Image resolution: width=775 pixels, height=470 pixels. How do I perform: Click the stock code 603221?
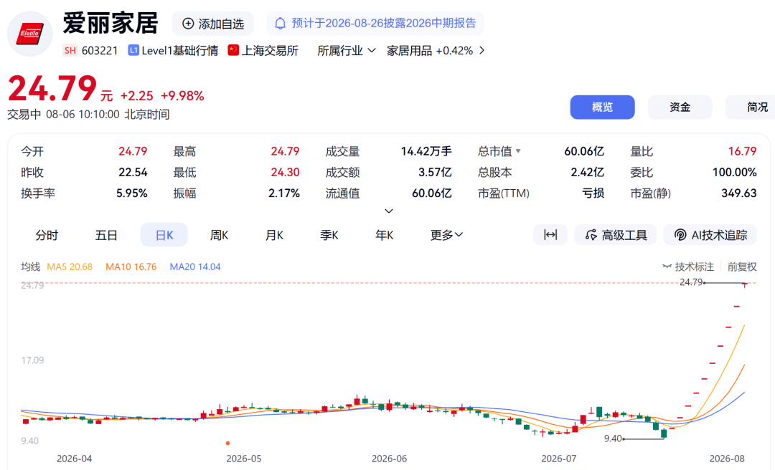pyautogui.click(x=100, y=50)
